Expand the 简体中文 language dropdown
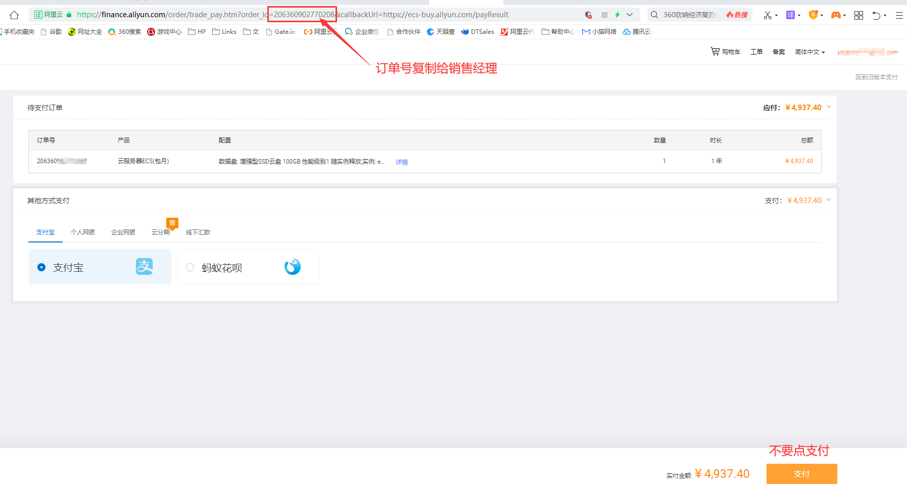The image size is (907, 489). click(x=810, y=52)
